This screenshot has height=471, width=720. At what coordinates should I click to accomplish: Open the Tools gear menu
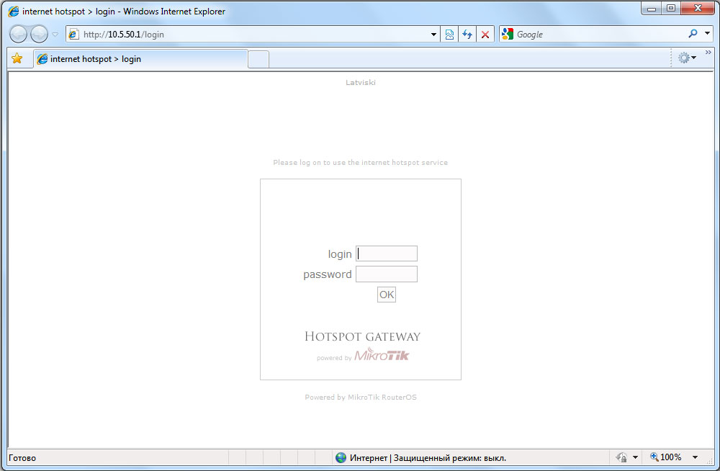(x=686, y=58)
